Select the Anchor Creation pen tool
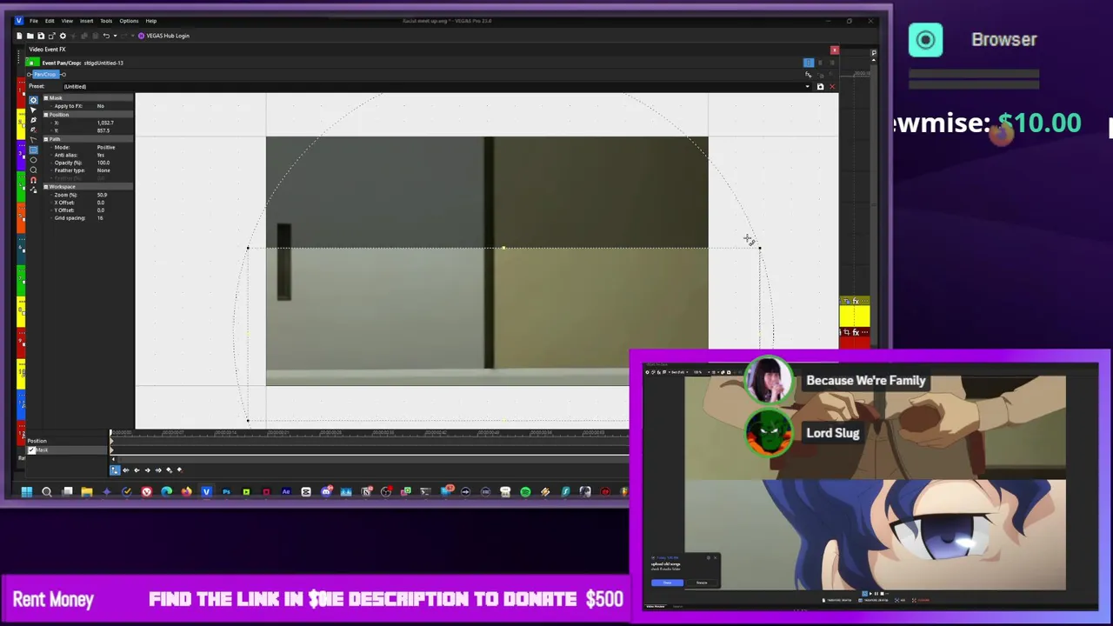 pyautogui.click(x=33, y=120)
